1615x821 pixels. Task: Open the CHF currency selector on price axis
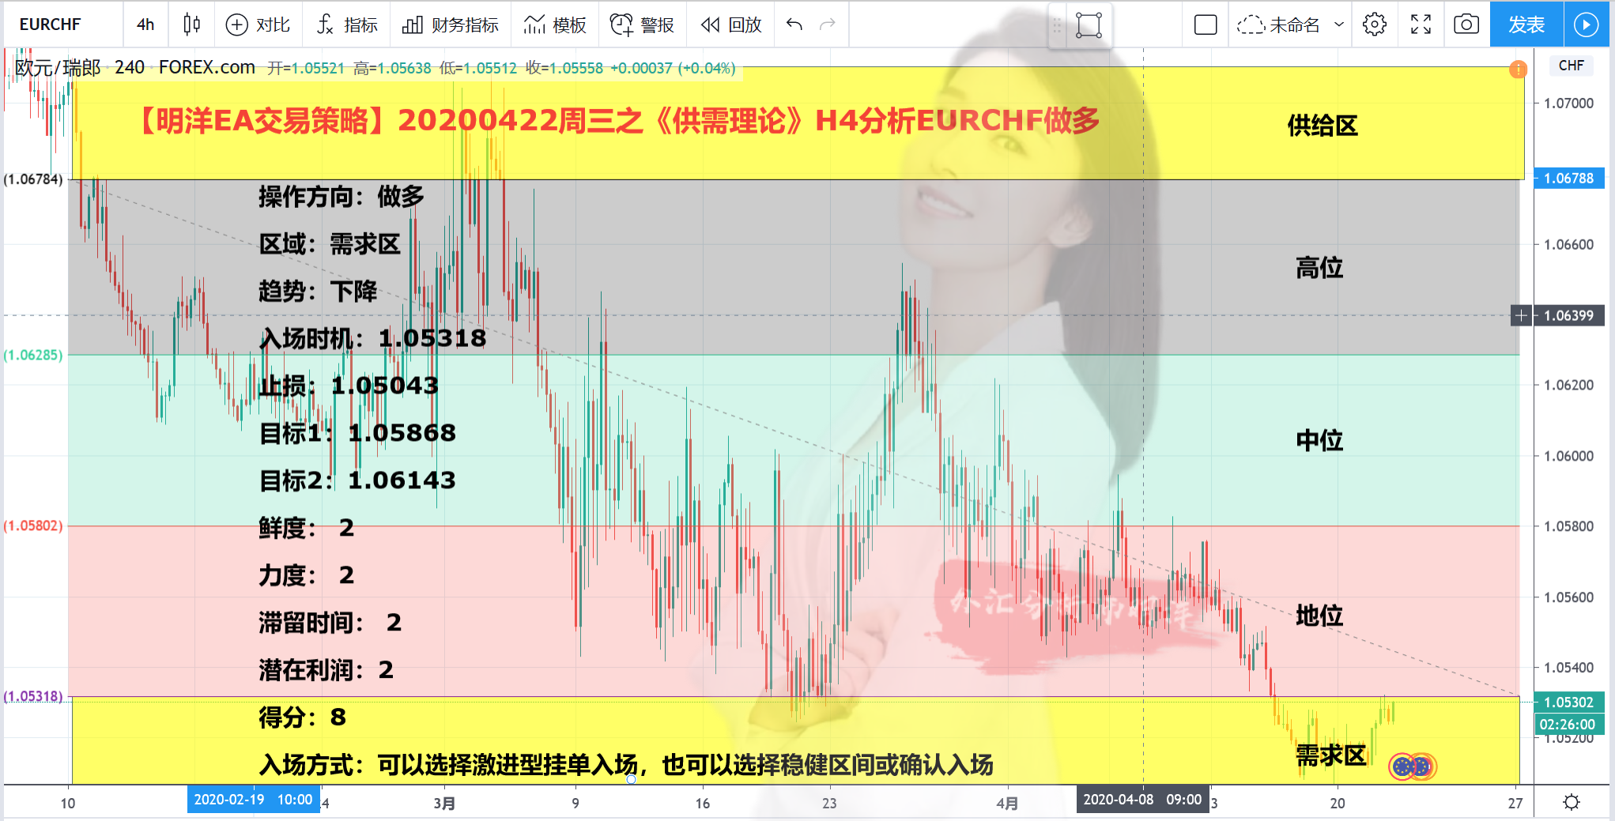tap(1571, 66)
